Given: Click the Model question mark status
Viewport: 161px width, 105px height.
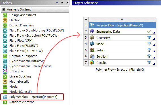Looking at the screenshot, I should (x=149, y=44).
